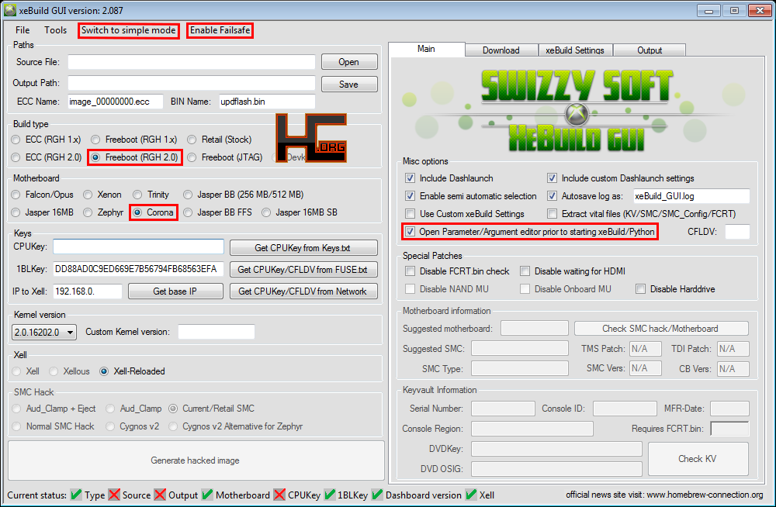Click Get CPUKey/CFLDV from FUSE.txt button
Viewport: 776px width, 507px height.
(303, 270)
